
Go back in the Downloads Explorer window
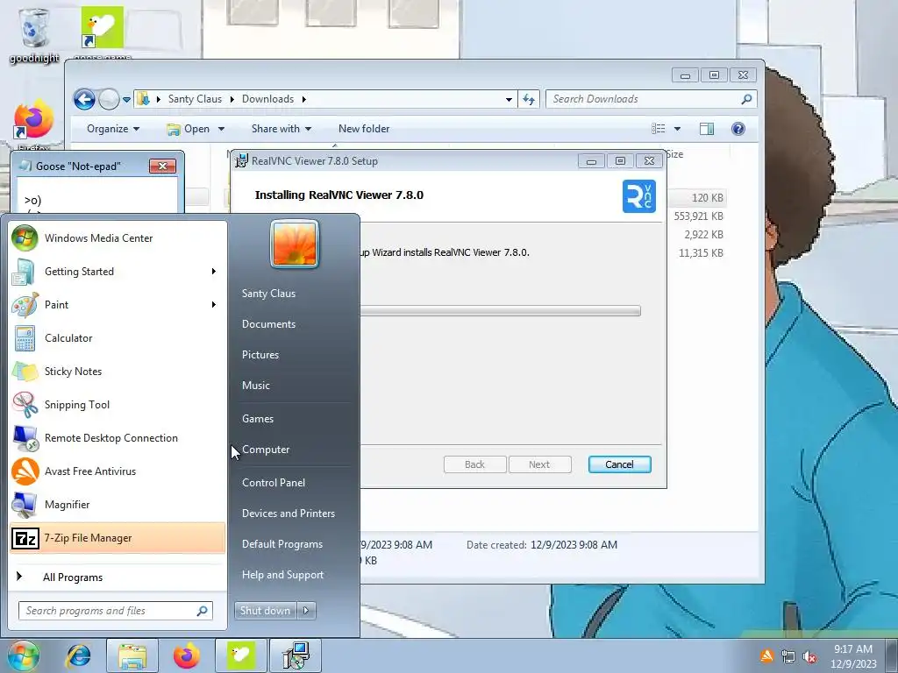(85, 100)
